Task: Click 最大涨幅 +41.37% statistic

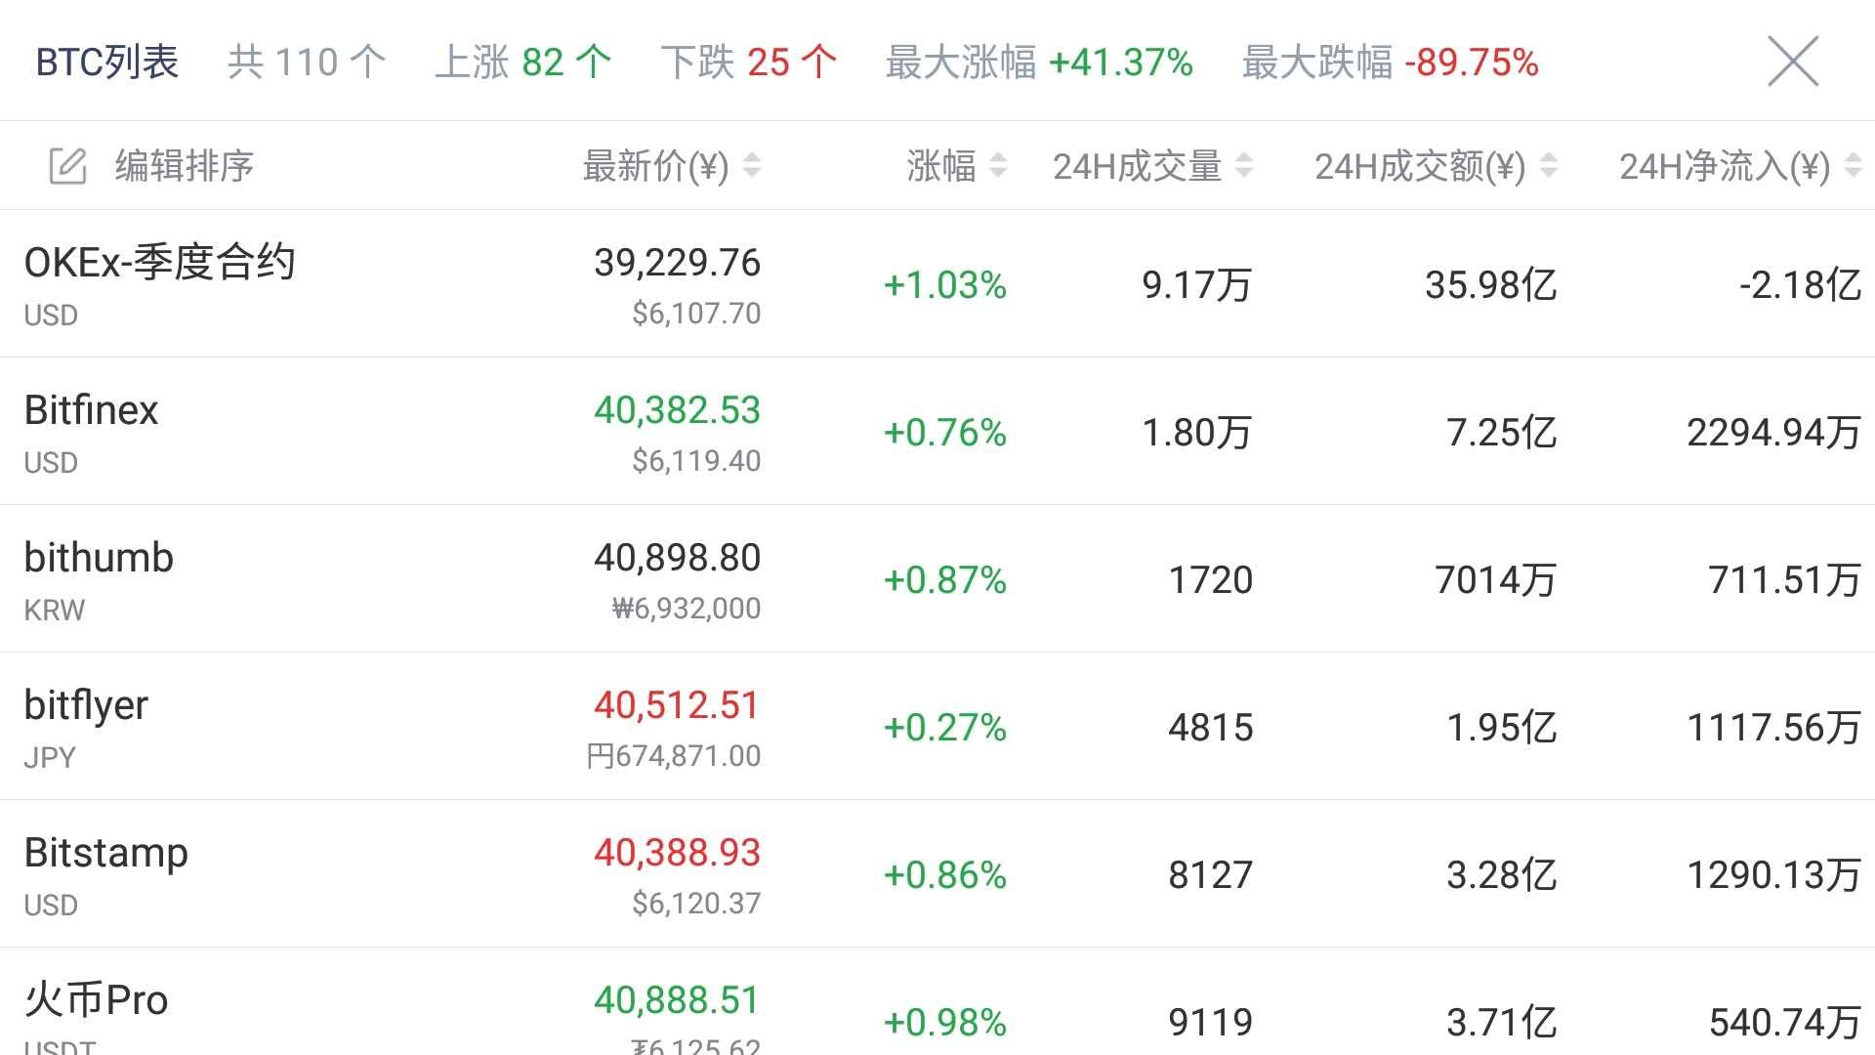Action: coord(1039,63)
